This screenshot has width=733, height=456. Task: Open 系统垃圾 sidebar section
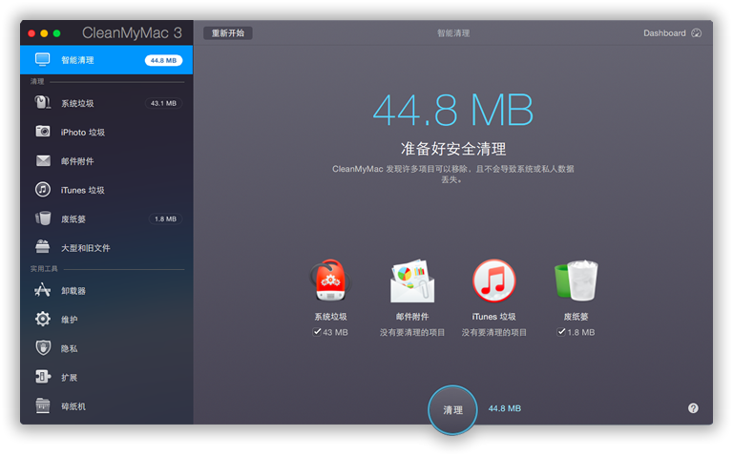[107, 103]
